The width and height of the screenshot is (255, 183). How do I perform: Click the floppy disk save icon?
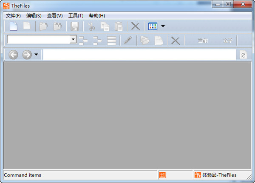[x=75, y=26]
